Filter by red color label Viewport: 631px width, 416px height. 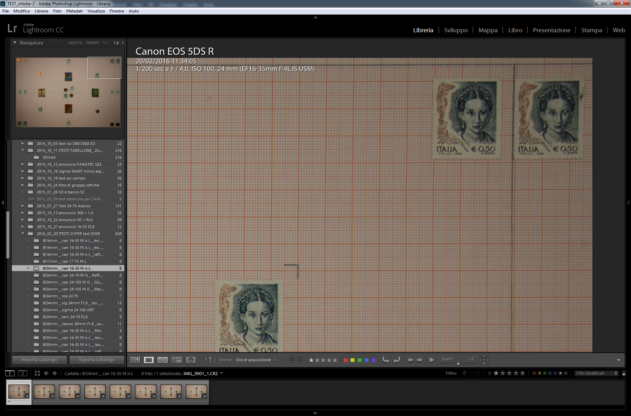pyautogui.click(x=534, y=373)
